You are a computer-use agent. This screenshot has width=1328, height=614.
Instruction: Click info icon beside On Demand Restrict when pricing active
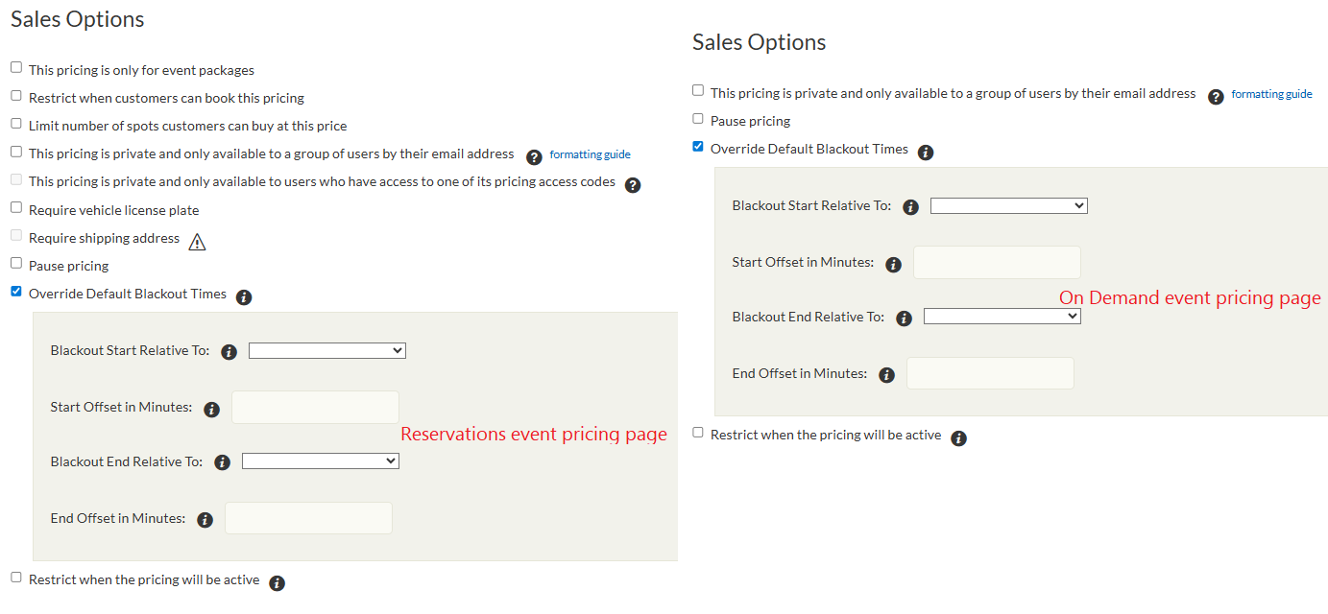tap(958, 438)
